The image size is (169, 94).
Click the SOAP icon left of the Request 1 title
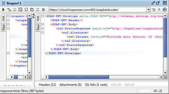pyautogui.click(x=4, y=3)
